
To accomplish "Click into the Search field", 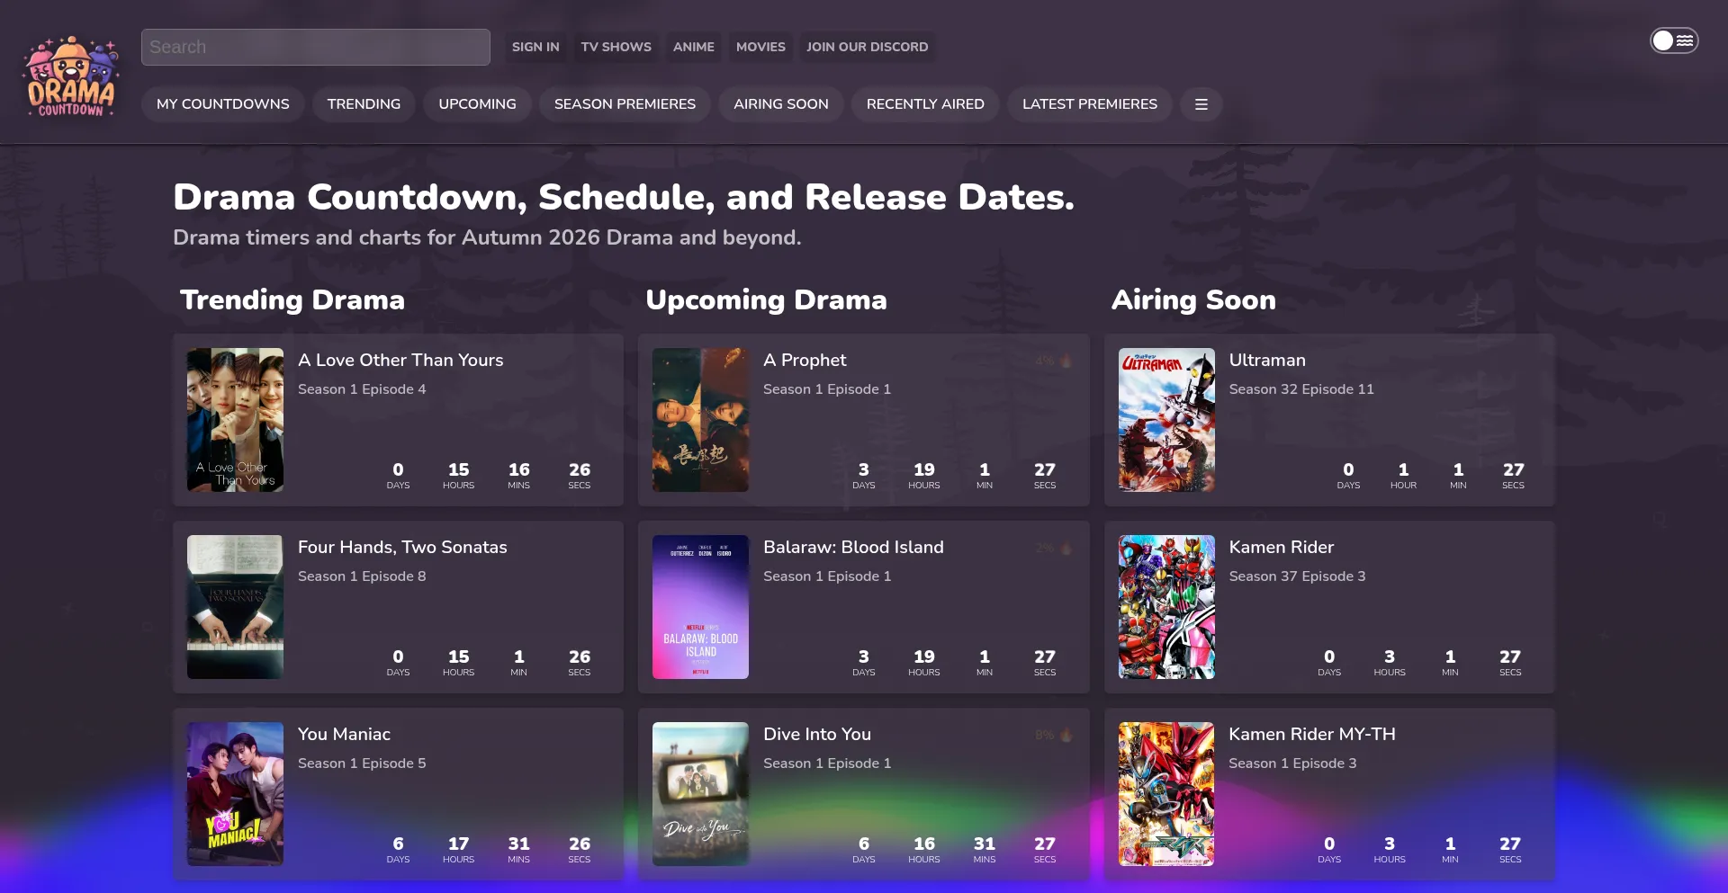I will pos(316,47).
